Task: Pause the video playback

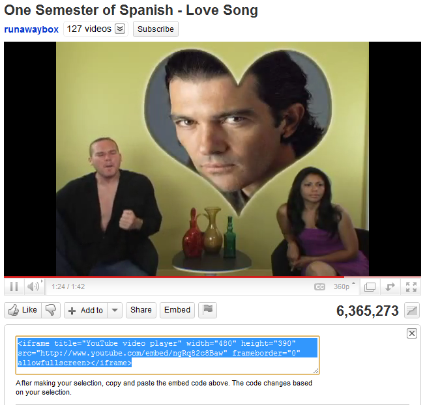Action: (14, 286)
